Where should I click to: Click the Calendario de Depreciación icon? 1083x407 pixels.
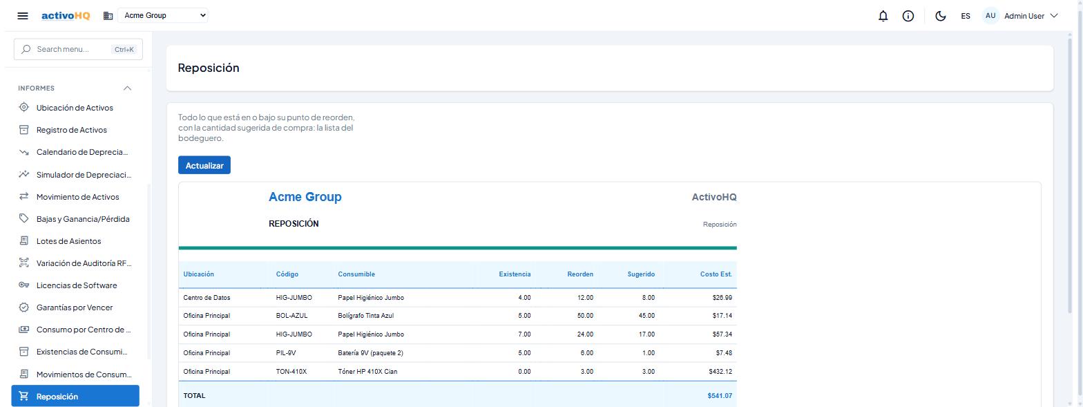24,152
